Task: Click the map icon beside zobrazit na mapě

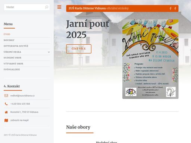Action: pos(6,120)
